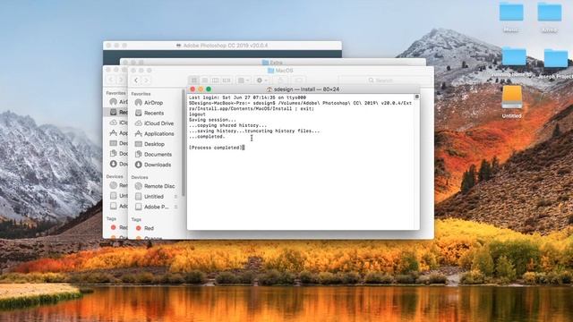Bring the Extra Finder window to front by its title bar
This screenshot has height=322, width=573.
pyautogui.click(x=272, y=63)
